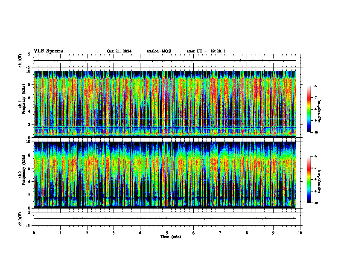The image size is (338, 261).
Task: Click the ch.3 voltage waveform trace
Action: tap(165, 219)
